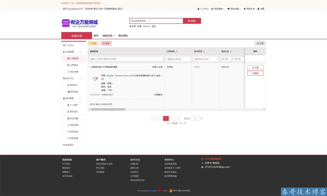Open the 设置 gear button above table
This screenshot has height=196, width=327.
tap(260, 43)
